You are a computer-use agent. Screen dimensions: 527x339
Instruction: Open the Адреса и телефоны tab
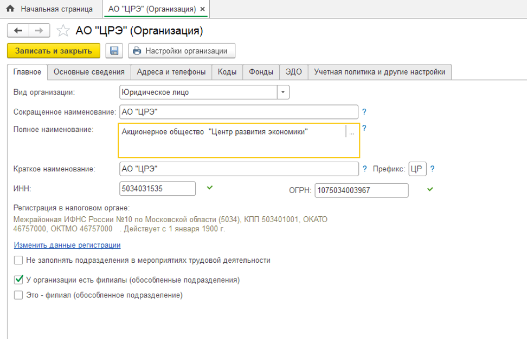[x=171, y=72]
